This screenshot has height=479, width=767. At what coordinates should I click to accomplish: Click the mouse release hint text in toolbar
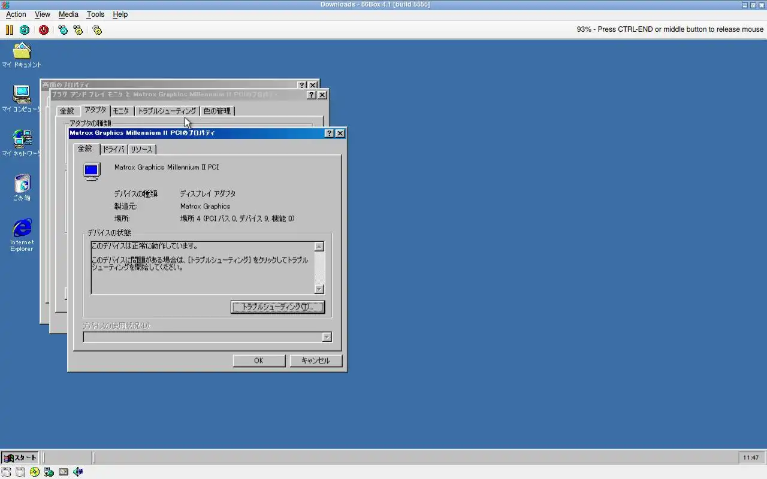point(670,29)
